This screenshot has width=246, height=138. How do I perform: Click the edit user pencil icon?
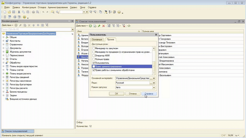click(x=99, y=26)
